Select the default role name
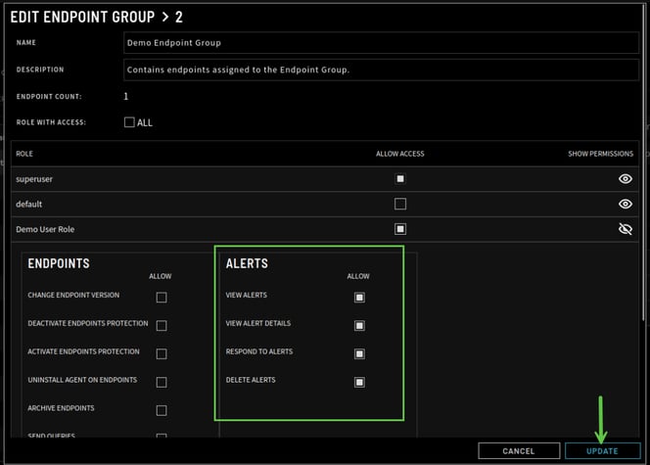The width and height of the screenshot is (650, 465). (x=28, y=204)
